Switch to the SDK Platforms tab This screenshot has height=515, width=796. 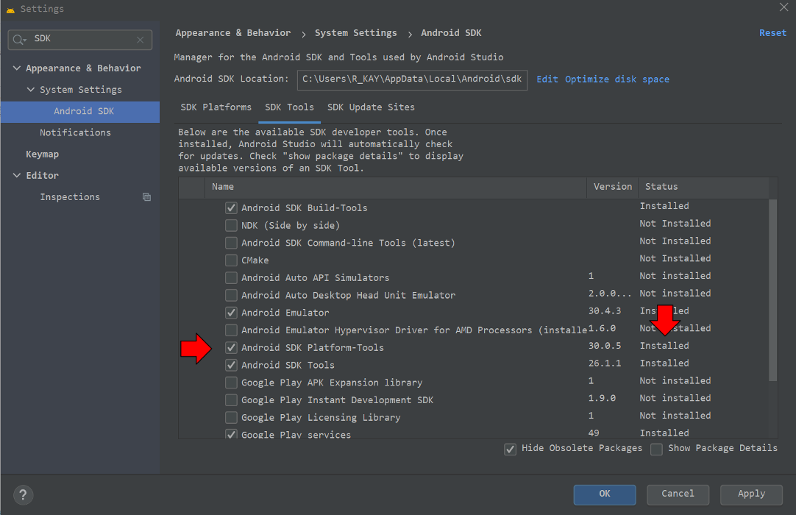tap(216, 107)
